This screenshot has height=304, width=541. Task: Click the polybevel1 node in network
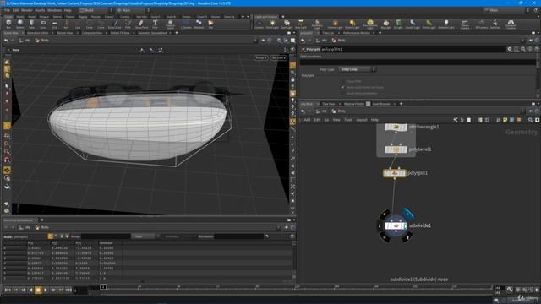click(396, 149)
